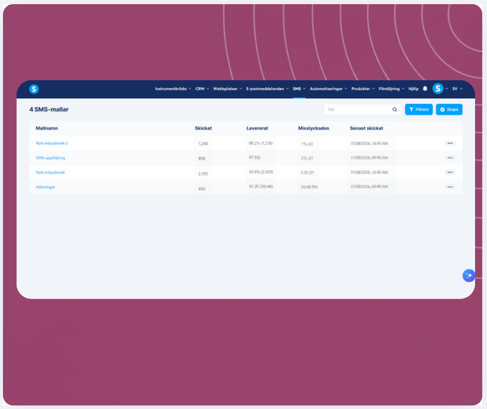
Task: Click the Filtrera button
Action: coord(419,109)
